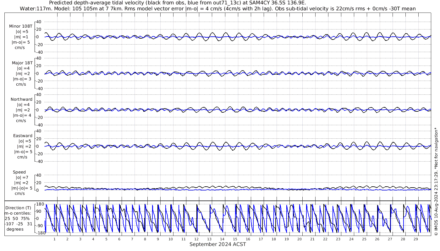Select the 'Eastward' panel label
The width and height of the screenshot is (440, 251).
(23, 136)
